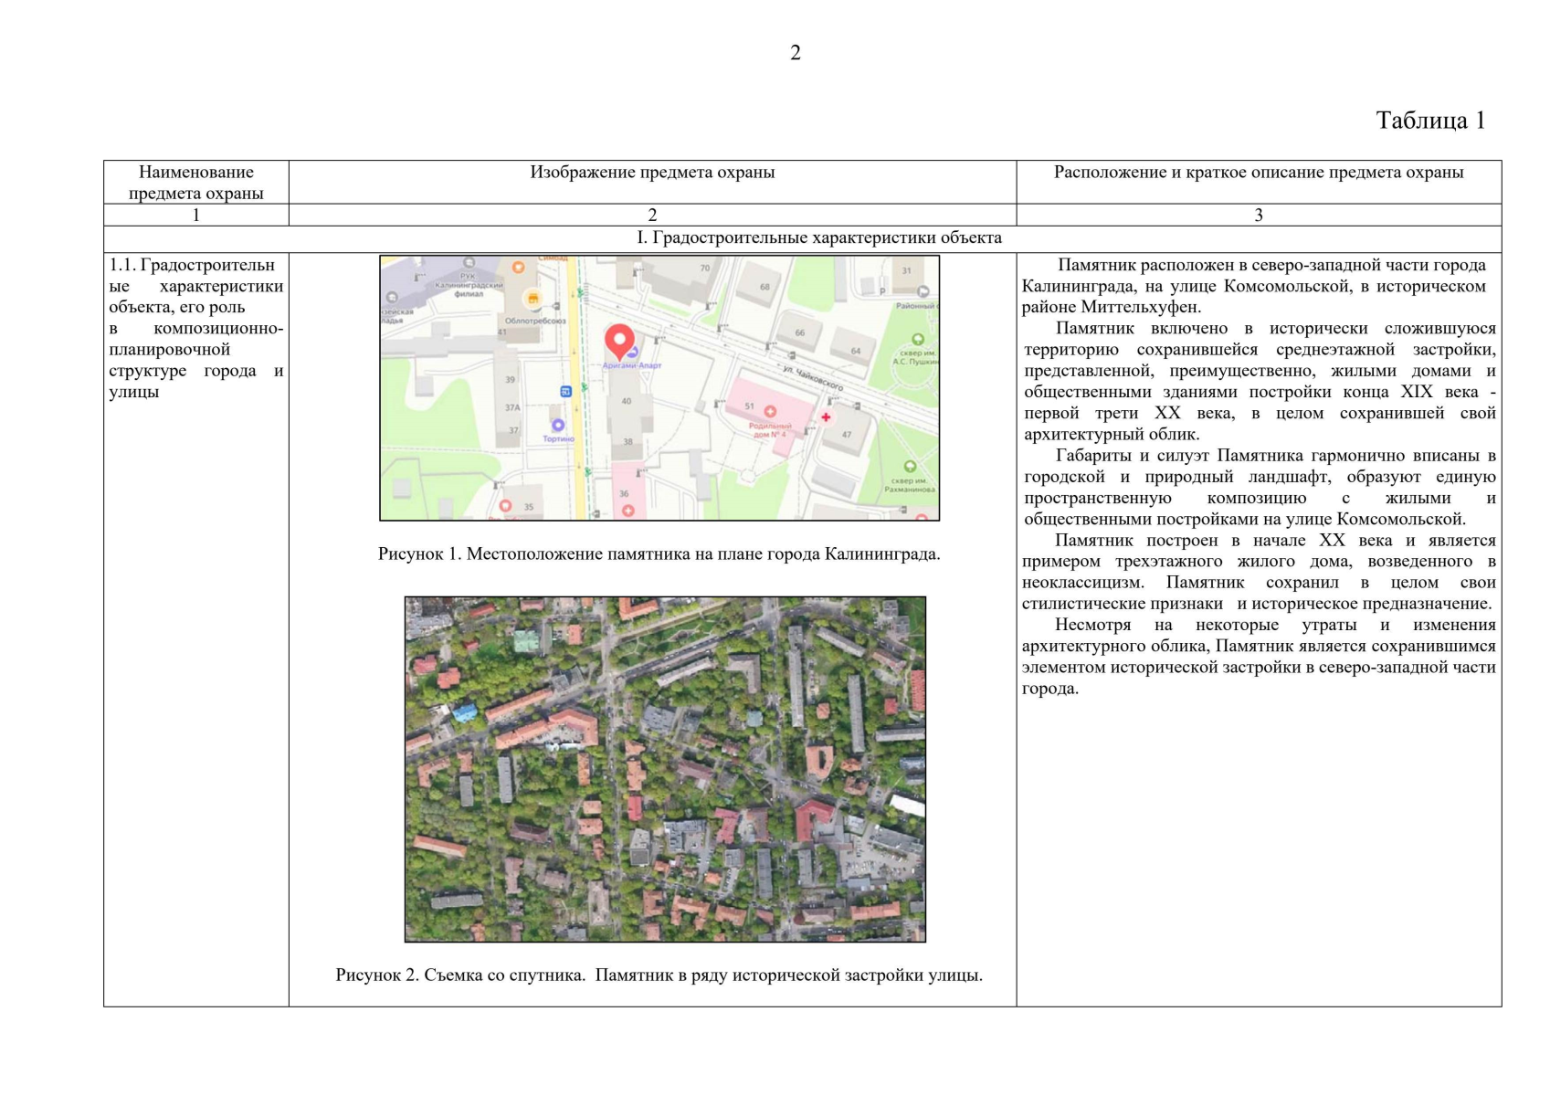Click the Облпотребсоюз shop icon
The height and width of the screenshot is (1096, 1550).
[533, 299]
